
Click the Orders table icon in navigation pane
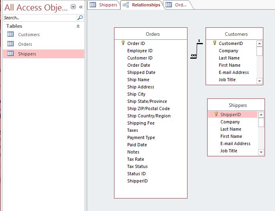(10, 44)
